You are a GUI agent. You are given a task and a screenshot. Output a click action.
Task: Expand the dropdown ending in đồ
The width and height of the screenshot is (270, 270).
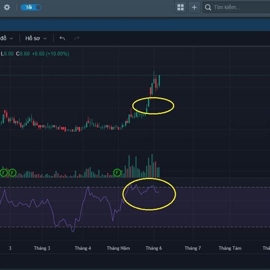[x=7, y=38]
